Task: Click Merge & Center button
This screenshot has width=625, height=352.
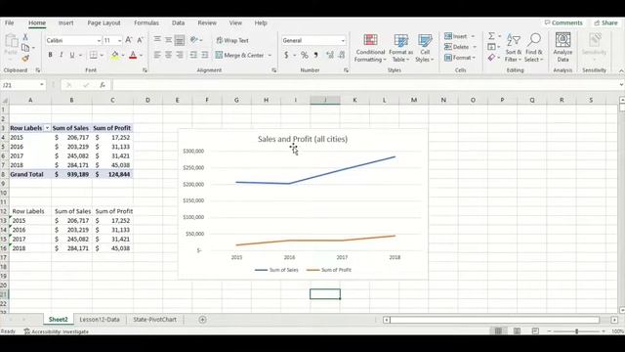Action: tap(239, 55)
